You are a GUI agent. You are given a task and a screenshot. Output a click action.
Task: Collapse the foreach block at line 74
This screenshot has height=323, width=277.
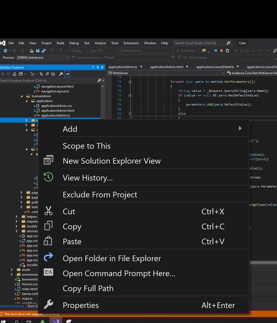130,82
